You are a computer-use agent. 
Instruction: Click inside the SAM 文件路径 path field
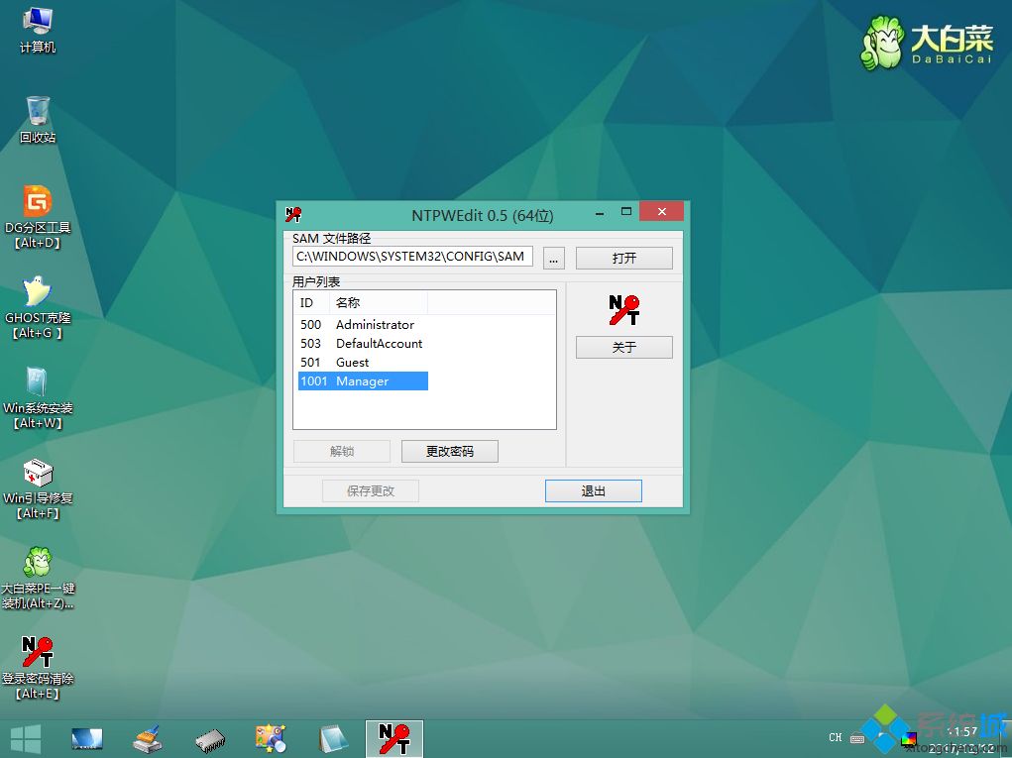[x=411, y=257]
